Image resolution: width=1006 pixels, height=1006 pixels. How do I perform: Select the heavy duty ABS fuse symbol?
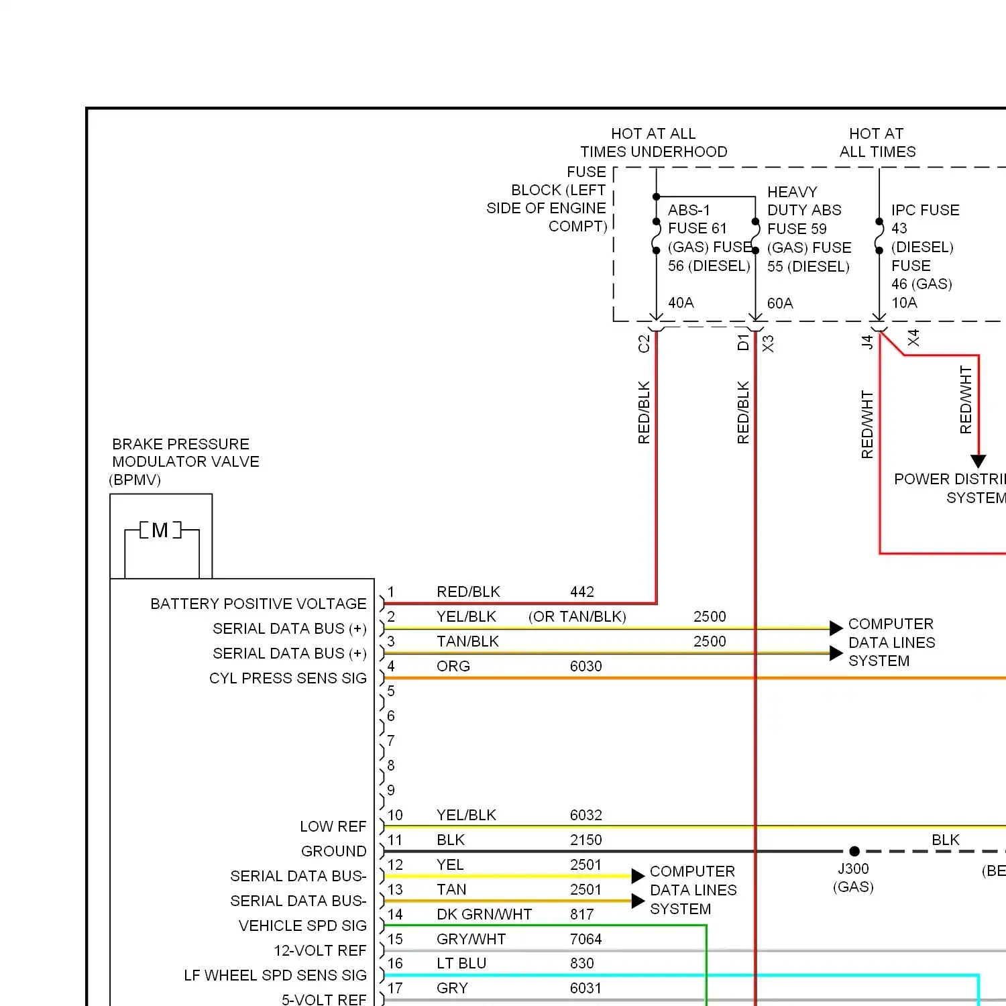click(756, 235)
